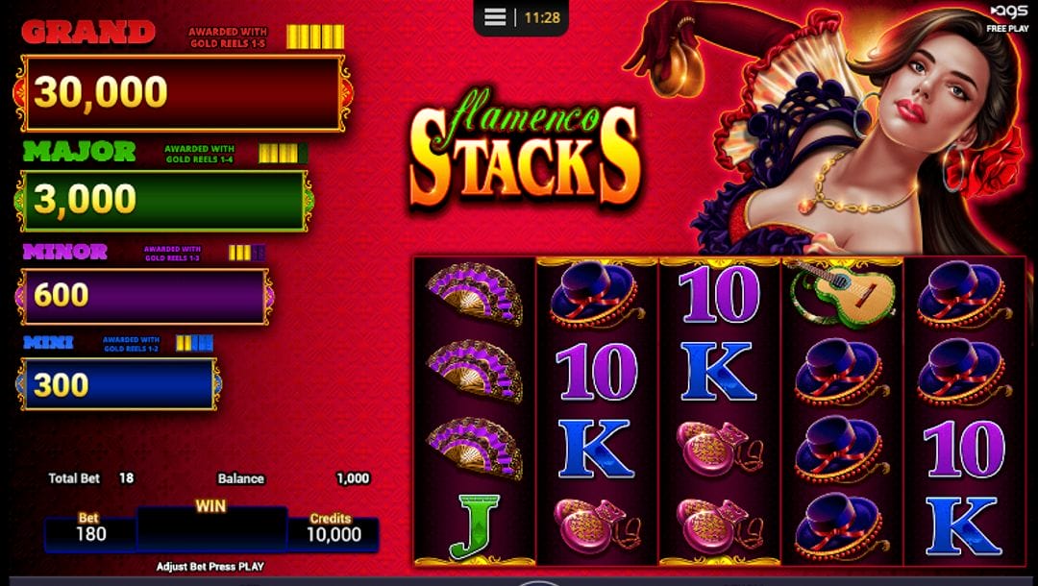Click the Major gold reels indicator bars
Screen dimensions: 1038x586
coord(283,154)
